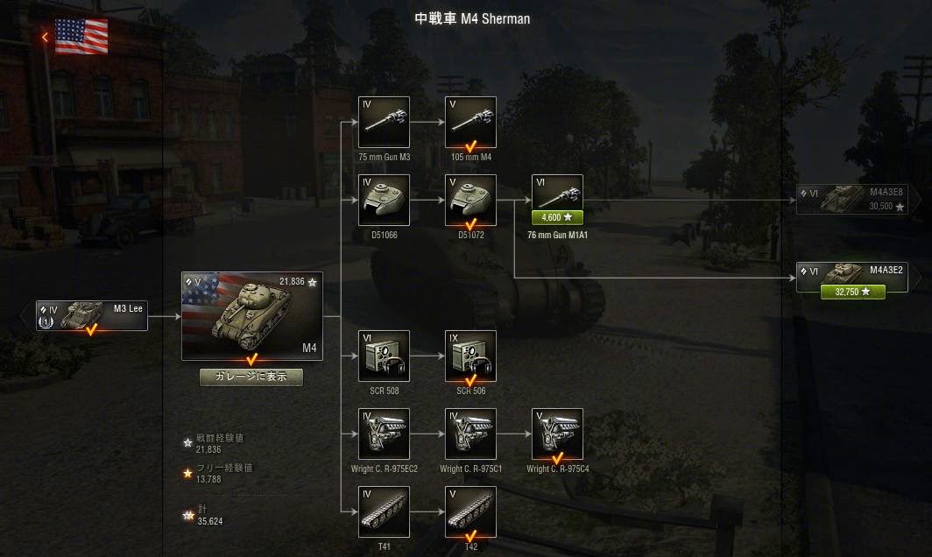
Task: Click the T42 suspension tracks module
Action: [x=470, y=511]
